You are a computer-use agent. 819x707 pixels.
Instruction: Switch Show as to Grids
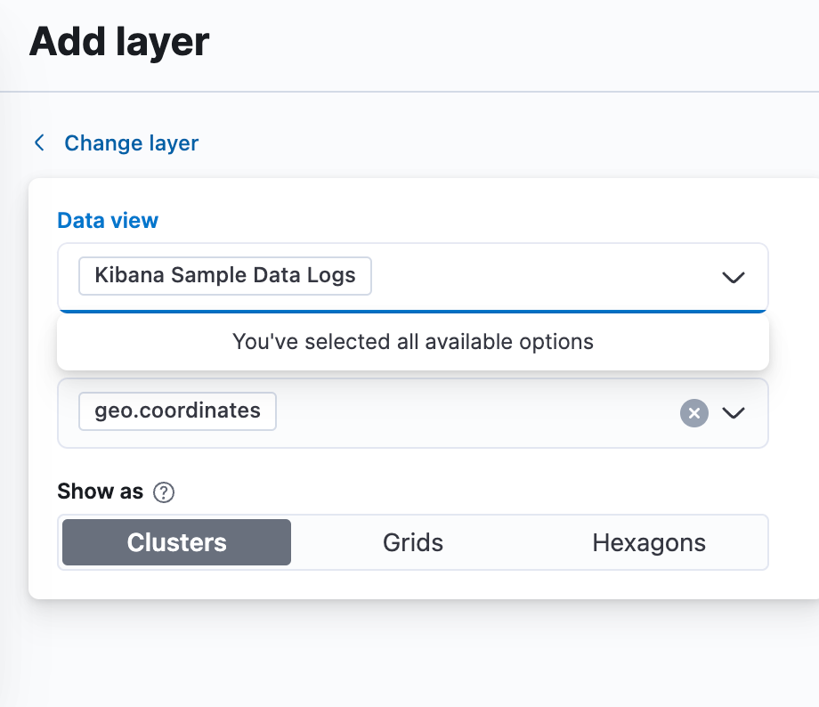(413, 542)
